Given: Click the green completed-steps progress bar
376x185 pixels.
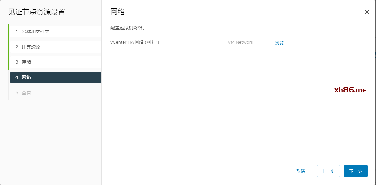Looking at the screenshot, I should [x=8, y=47].
